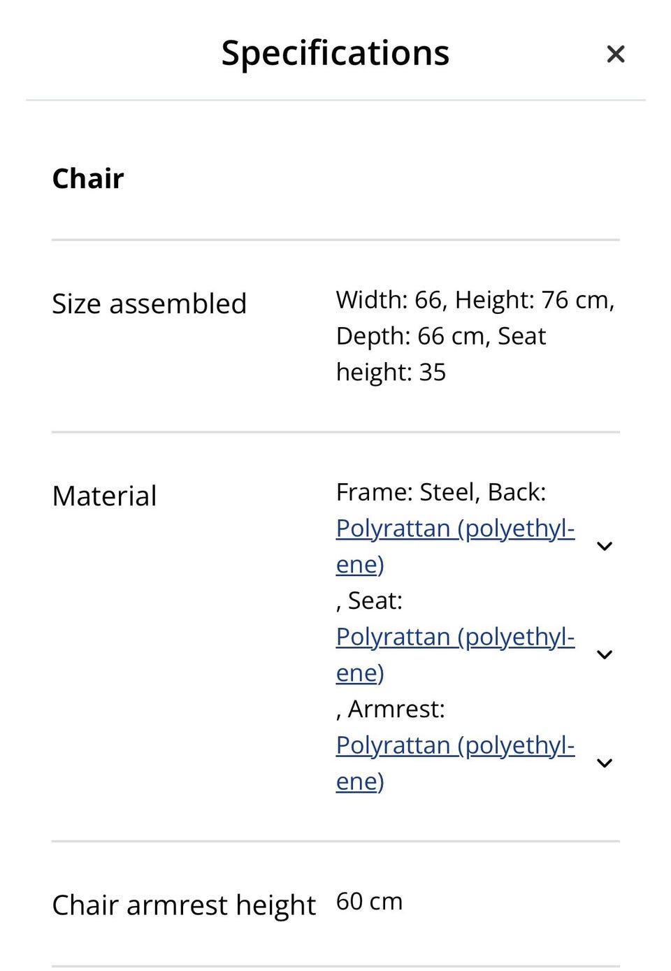This screenshot has width=671, height=971.
Task: Select the Chair section heading
Action: pos(88,178)
